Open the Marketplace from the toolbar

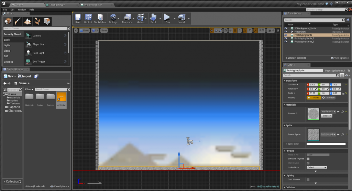point(100,18)
